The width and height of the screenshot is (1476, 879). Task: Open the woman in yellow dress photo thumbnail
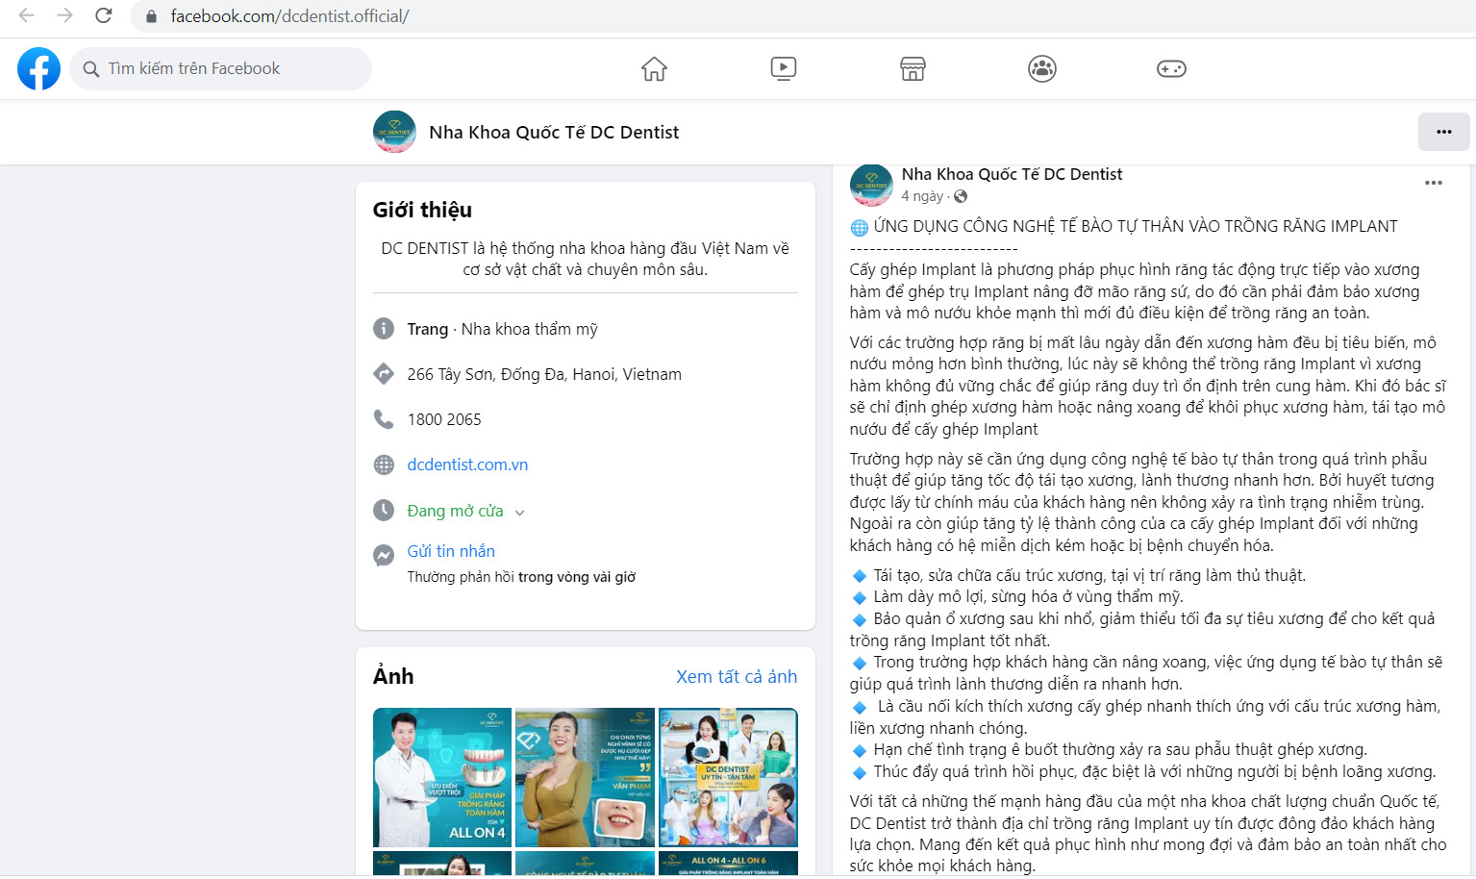click(585, 777)
